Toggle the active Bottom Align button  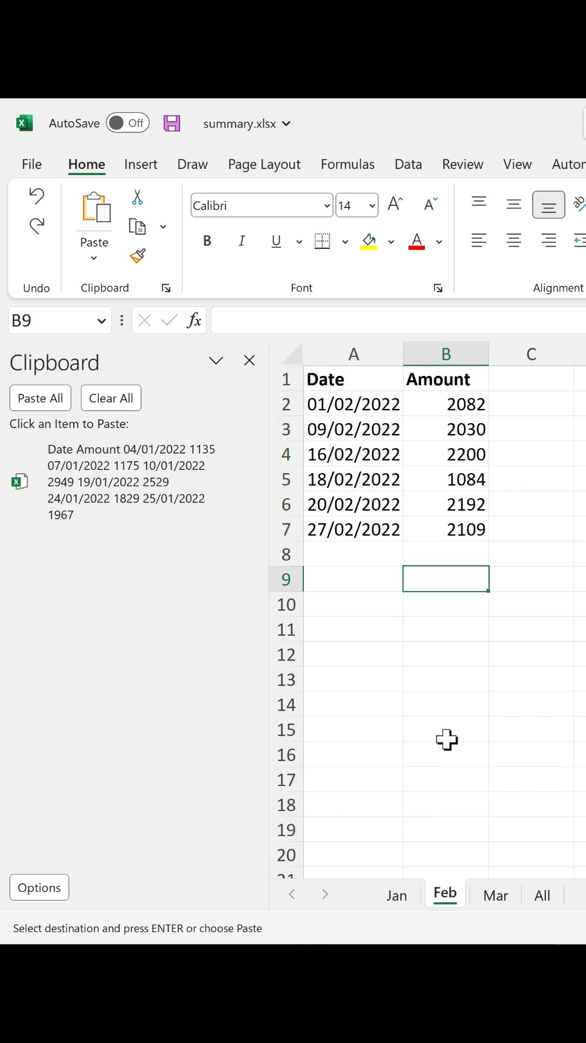(x=549, y=205)
